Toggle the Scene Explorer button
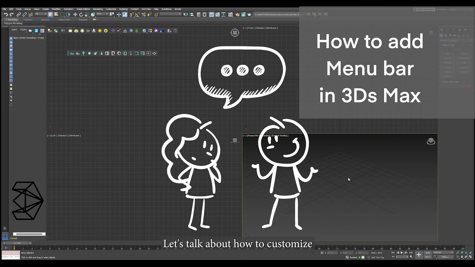The image size is (475, 267). tap(199, 14)
